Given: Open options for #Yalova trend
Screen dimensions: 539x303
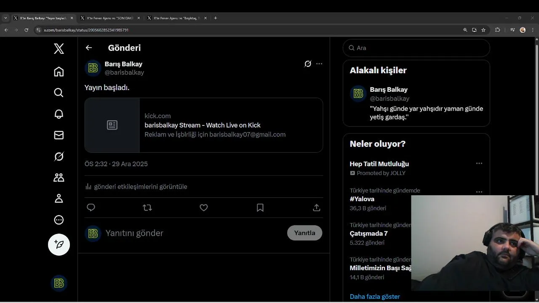Looking at the screenshot, I should coord(479,192).
